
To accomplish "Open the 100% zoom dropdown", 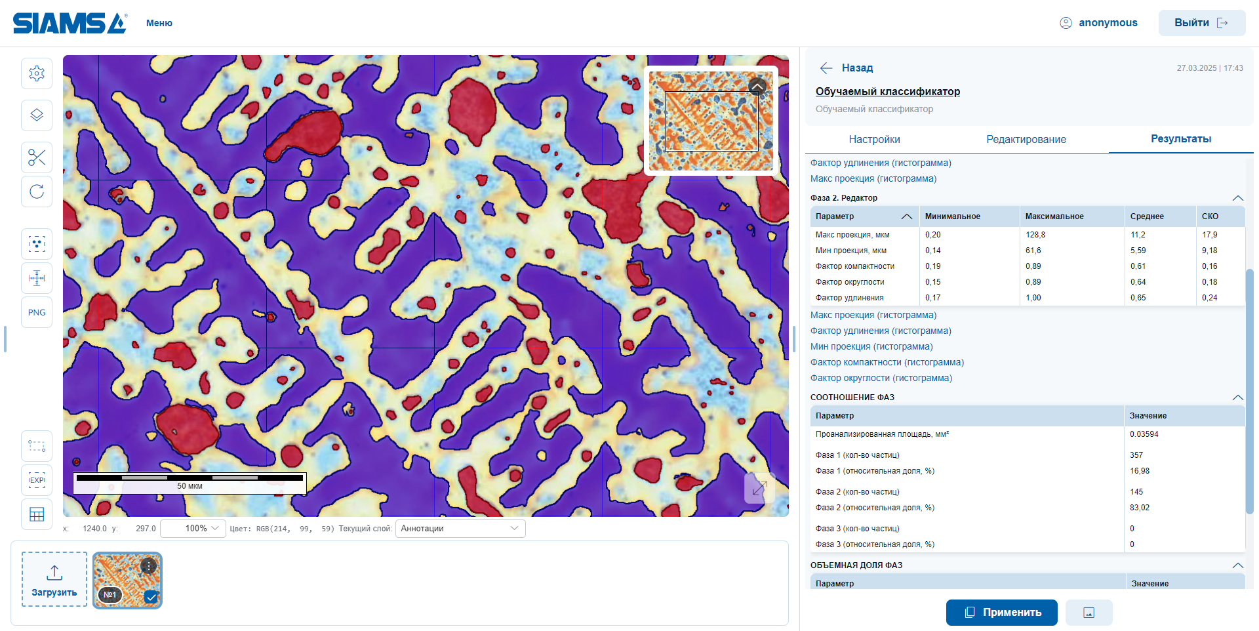I will tap(193, 529).
